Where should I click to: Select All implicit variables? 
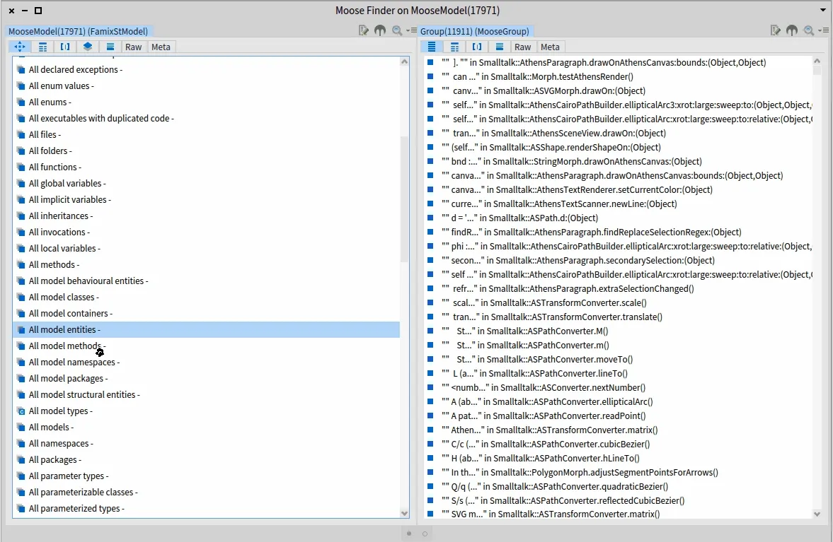[x=206, y=199]
